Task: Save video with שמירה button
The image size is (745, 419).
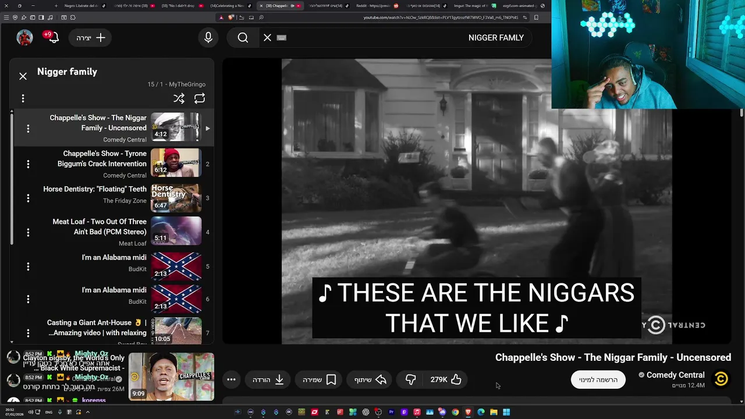Action: (319, 379)
